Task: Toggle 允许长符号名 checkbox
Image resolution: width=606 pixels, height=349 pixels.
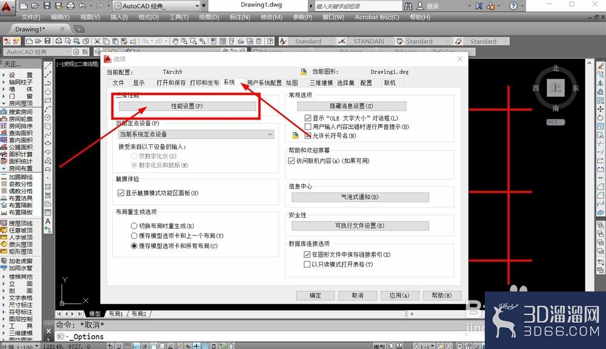Action: pos(308,136)
